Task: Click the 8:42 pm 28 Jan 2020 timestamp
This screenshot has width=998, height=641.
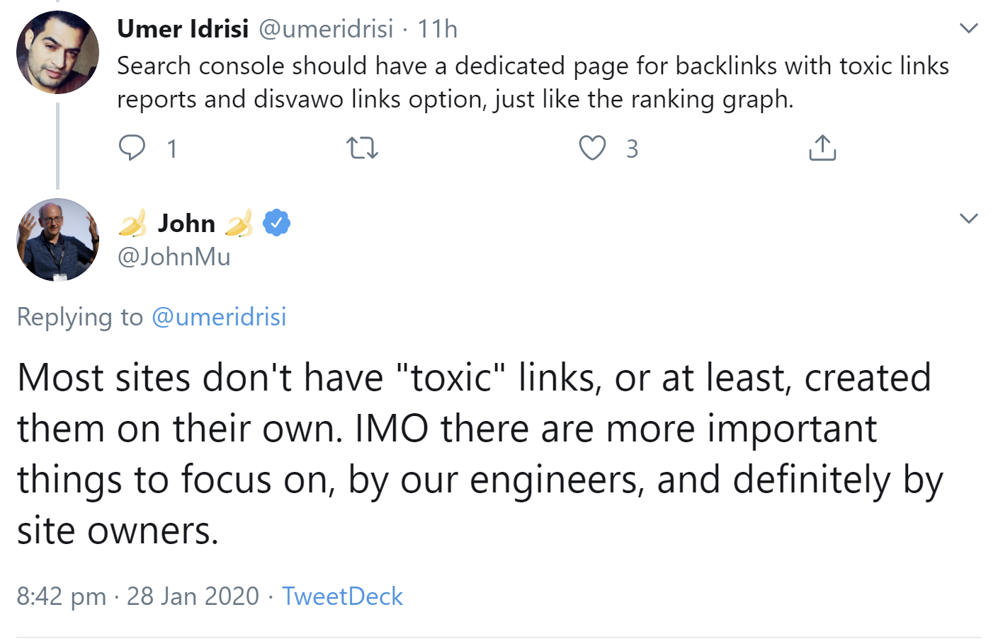Action: [x=138, y=596]
